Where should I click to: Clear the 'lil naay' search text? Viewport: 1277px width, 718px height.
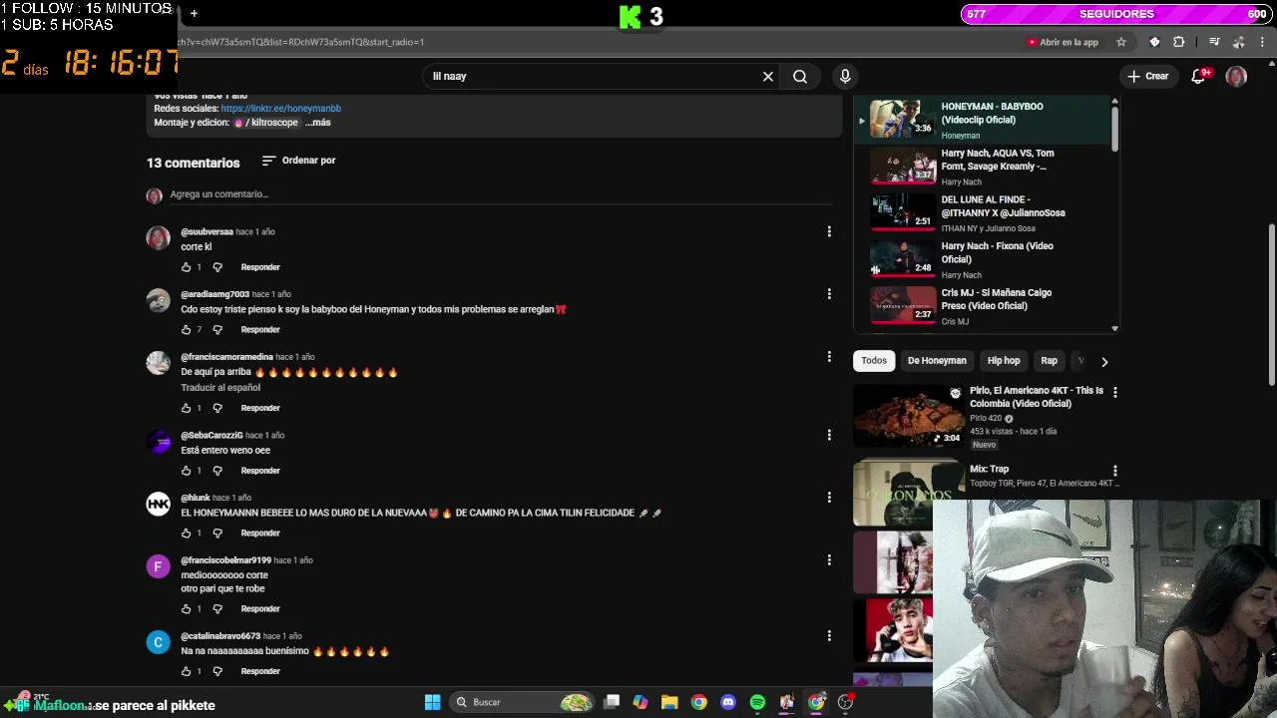(x=768, y=77)
